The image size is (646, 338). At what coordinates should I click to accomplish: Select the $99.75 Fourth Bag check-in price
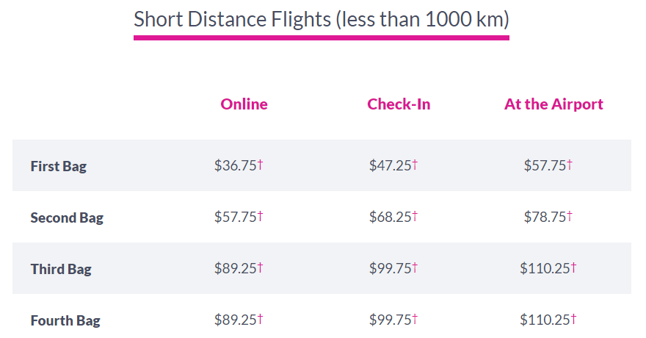pos(390,320)
